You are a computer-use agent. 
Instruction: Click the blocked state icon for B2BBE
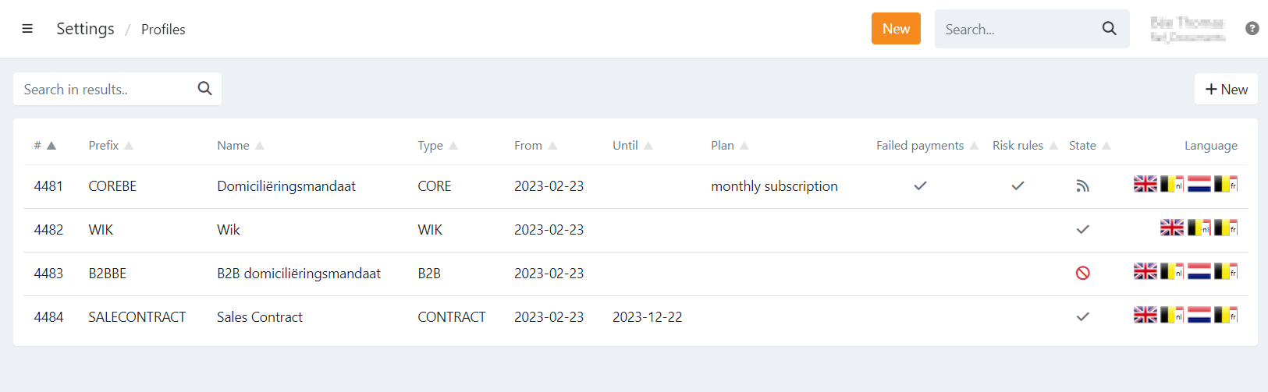1082,274
